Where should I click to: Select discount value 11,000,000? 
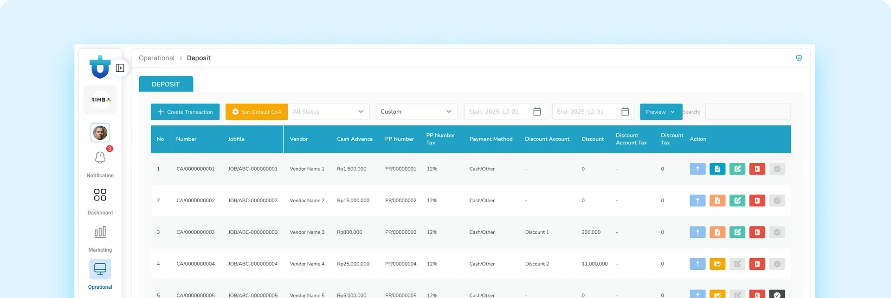595,264
